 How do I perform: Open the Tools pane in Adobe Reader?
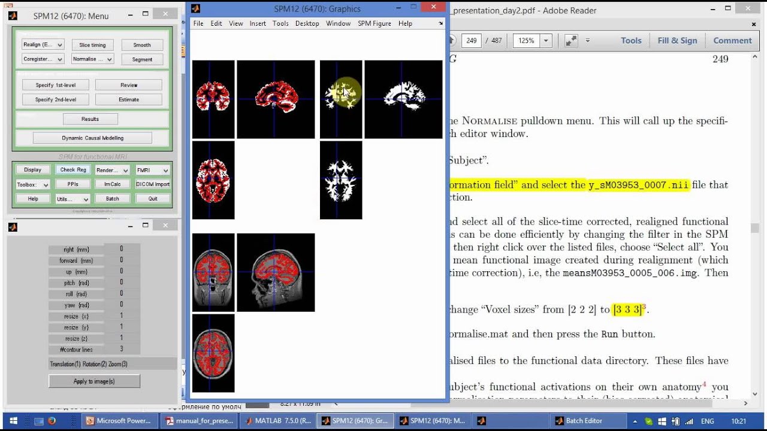pos(631,41)
